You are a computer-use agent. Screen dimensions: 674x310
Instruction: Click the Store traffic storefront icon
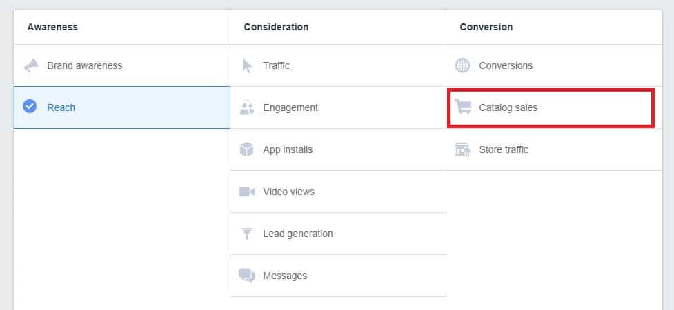click(463, 149)
